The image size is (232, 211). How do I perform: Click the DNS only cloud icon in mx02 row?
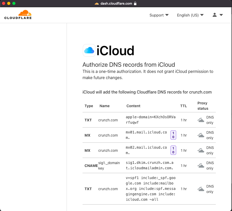click(x=201, y=150)
